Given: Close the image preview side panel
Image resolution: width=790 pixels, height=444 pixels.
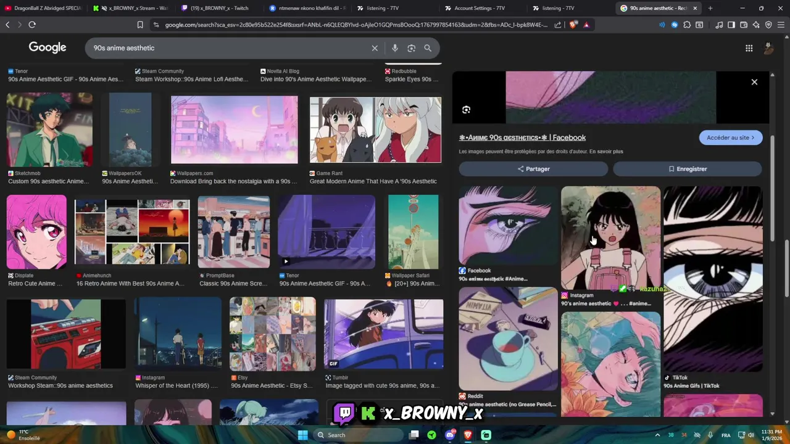Looking at the screenshot, I should coord(754,82).
